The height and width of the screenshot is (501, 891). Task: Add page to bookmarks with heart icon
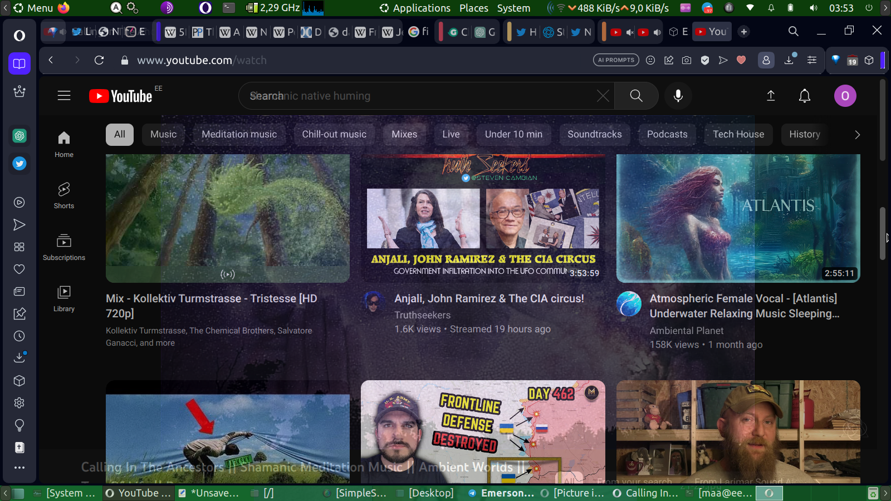tap(741, 60)
